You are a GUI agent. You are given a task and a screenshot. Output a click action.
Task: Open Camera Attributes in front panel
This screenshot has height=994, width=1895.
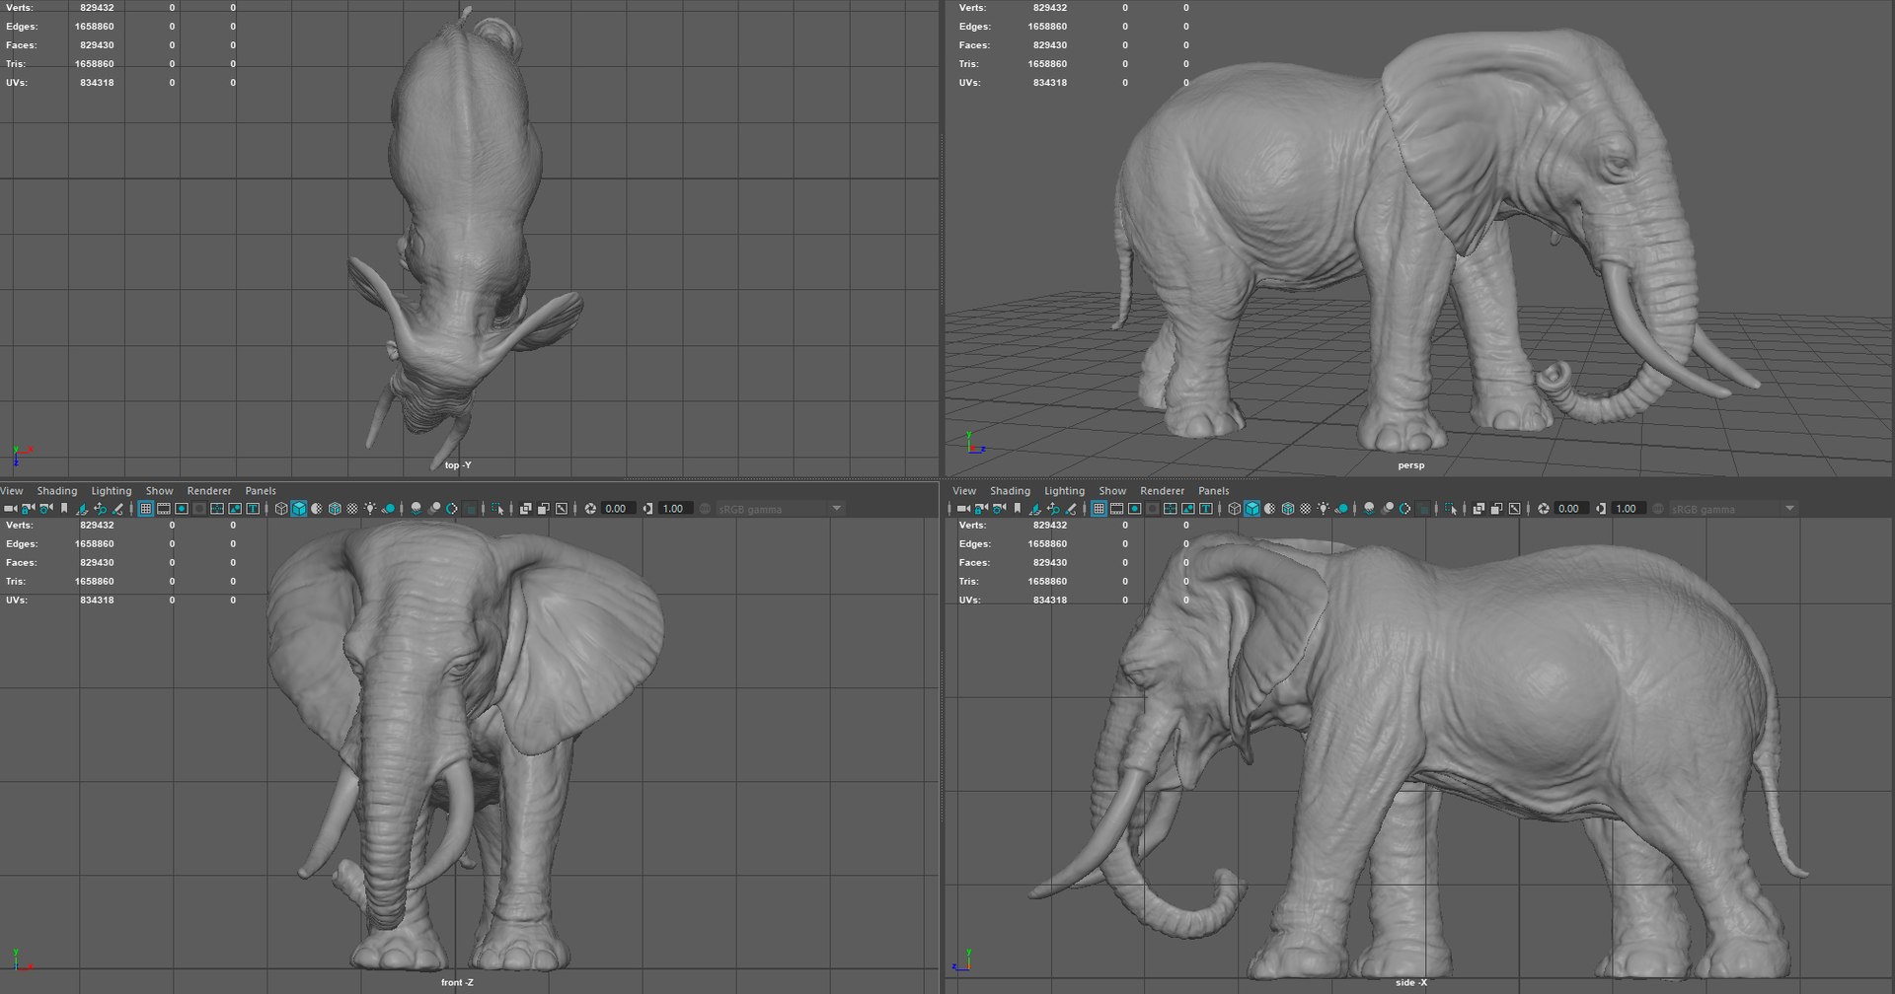coord(46,509)
